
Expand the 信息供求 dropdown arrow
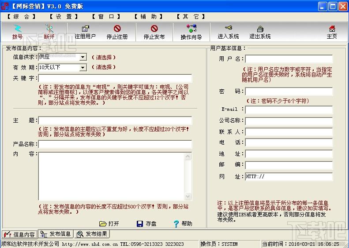(x=83, y=57)
